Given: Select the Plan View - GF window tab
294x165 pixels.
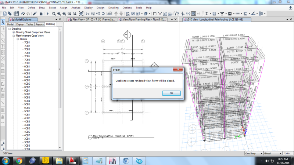Looking at the screenshot, I should point(92,19).
